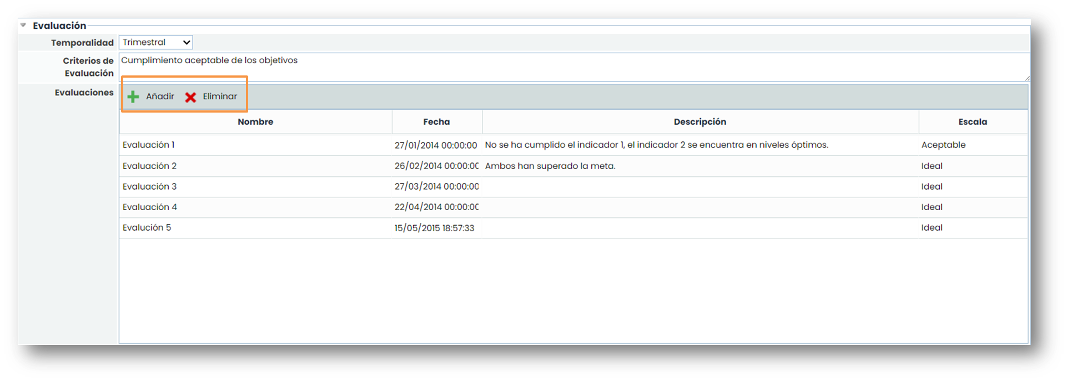
Task: Click description 'Ambos han superado la meta'
Action: [x=550, y=166]
